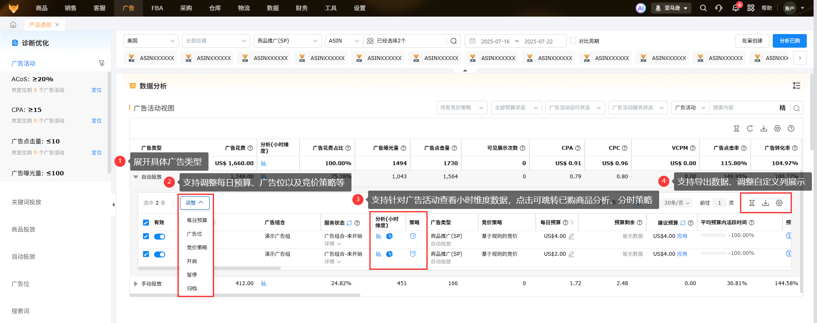Click the download icon in the red-boxed toolbar
The height and width of the screenshot is (323, 817).
point(766,203)
